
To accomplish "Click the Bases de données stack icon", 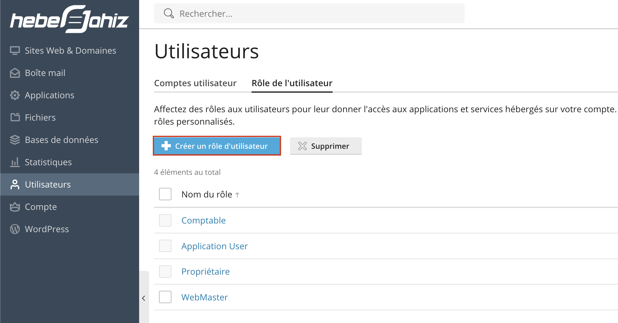I will click(x=15, y=140).
